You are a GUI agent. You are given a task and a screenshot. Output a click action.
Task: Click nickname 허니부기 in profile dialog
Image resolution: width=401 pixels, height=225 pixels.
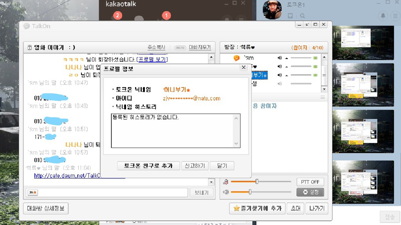point(177,89)
